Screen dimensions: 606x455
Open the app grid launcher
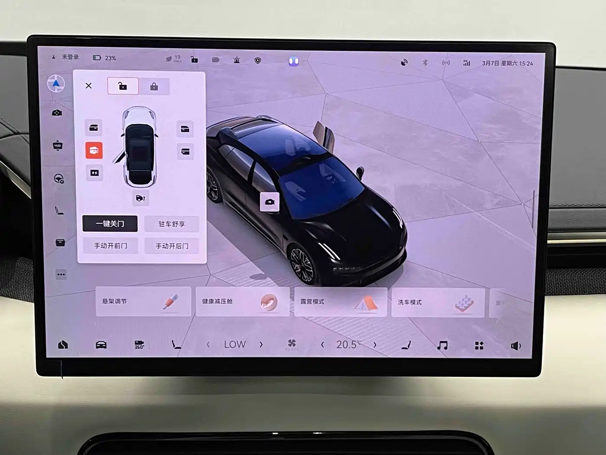[x=479, y=345]
